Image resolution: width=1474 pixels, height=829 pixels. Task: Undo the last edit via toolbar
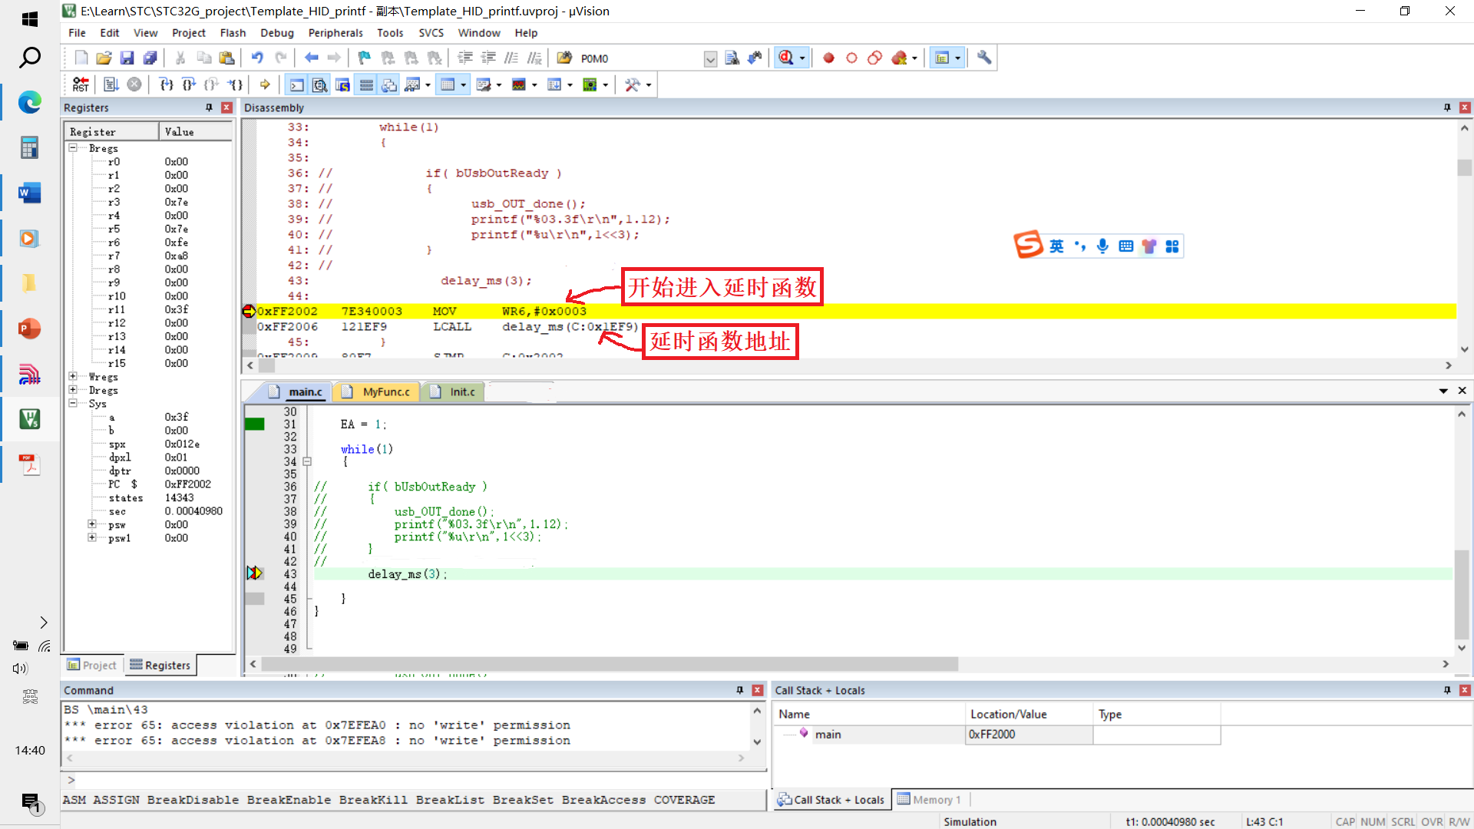point(257,58)
